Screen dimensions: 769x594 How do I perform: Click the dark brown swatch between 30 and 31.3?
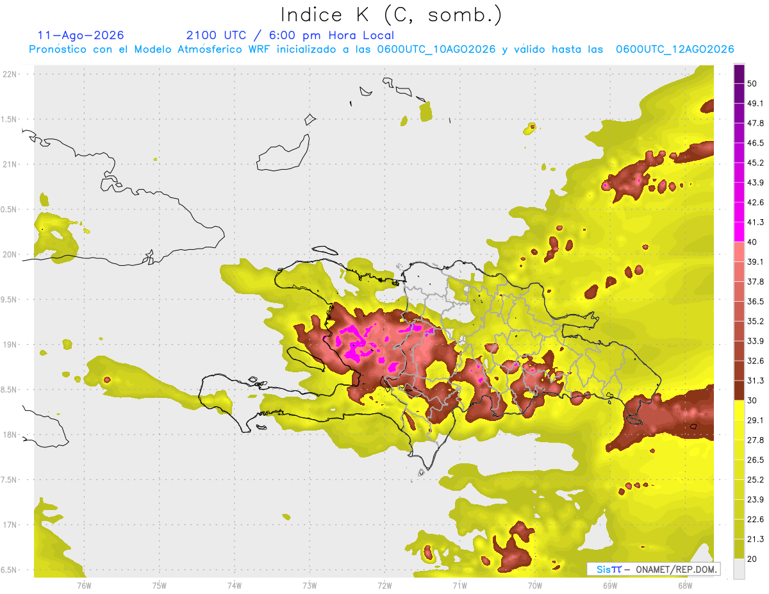click(740, 390)
